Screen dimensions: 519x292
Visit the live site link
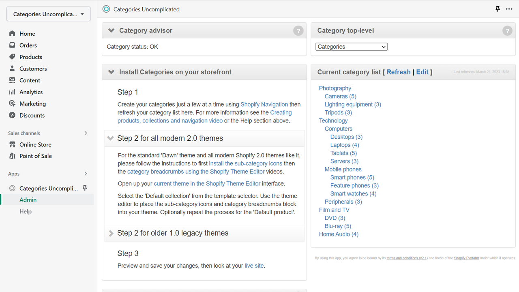pyautogui.click(x=254, y=266)
